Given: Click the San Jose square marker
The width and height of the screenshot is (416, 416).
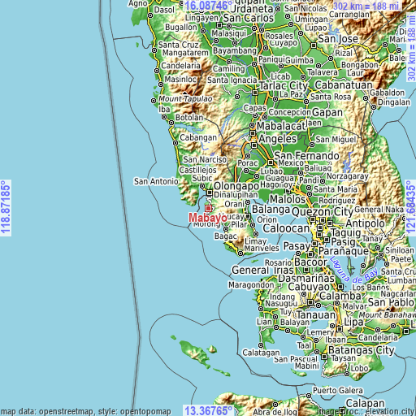Looking at the screenshot, I should (314, 45).
